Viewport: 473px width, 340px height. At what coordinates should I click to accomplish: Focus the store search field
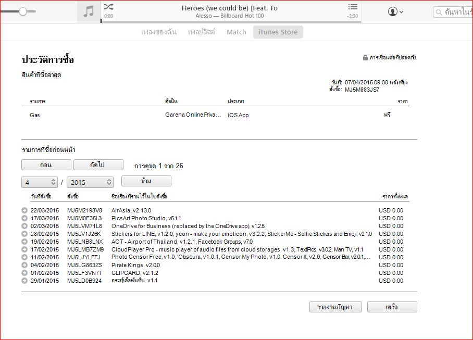click(453, 12)
